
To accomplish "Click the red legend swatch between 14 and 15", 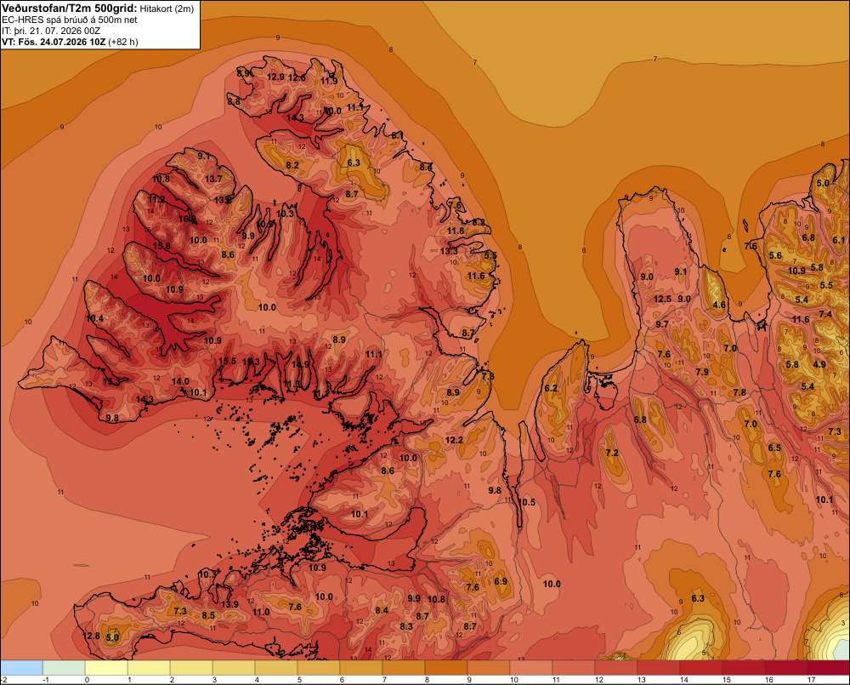I will coord(701,667).
